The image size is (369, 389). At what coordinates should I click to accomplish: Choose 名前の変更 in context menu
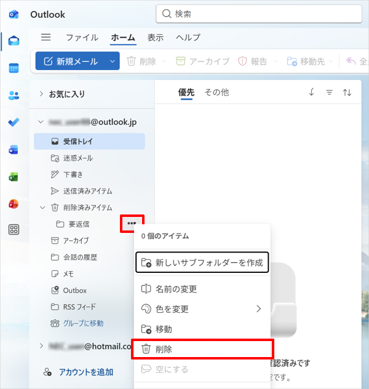pos(202,289)
